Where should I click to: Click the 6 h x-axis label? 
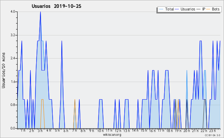66,131
